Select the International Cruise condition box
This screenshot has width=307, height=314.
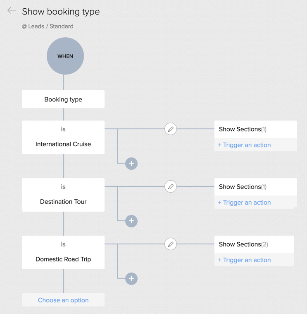(63, 138)
